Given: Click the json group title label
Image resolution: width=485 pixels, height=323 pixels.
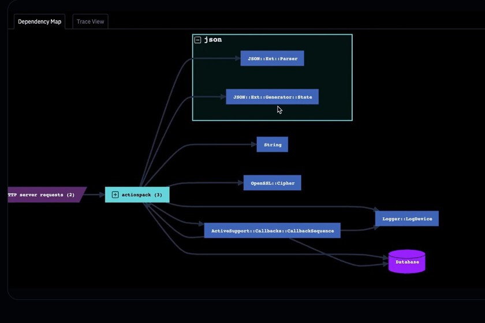Looking at the screenshot, I should click(213, 40).
